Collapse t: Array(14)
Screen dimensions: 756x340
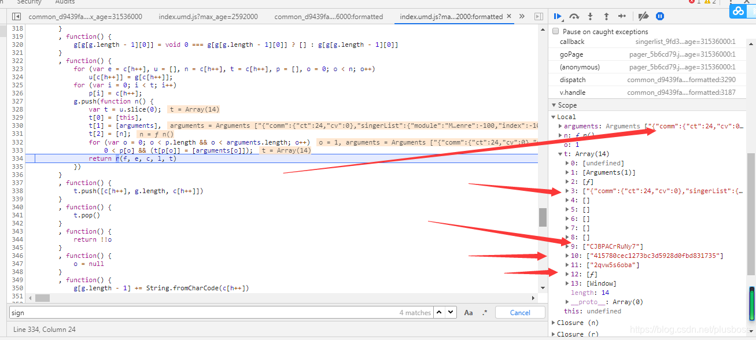point(559,154)
